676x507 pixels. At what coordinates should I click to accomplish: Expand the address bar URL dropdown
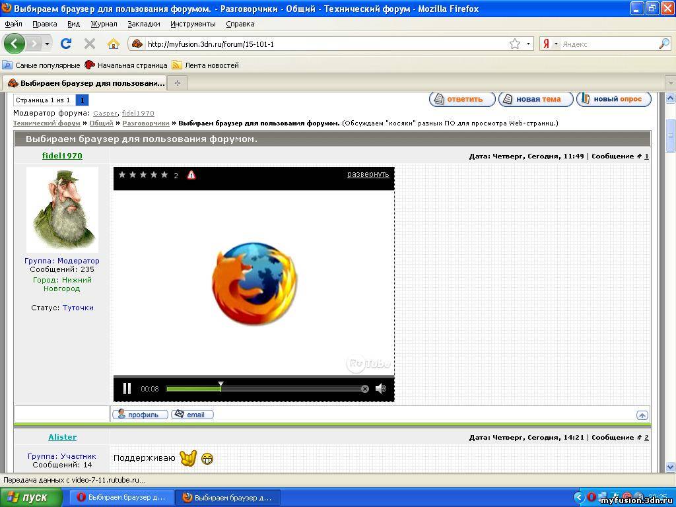(529, 44)
